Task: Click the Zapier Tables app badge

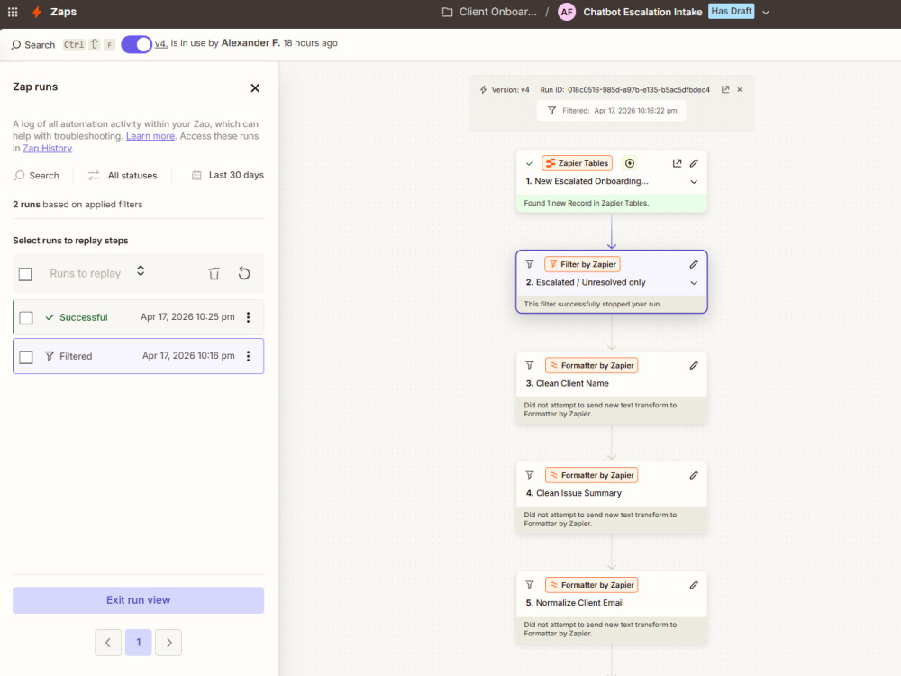Action: coord(577,163)
